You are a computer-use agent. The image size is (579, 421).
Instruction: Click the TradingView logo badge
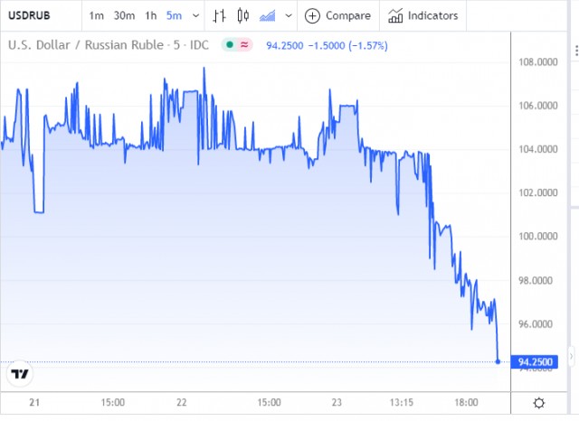click(20, 374)
